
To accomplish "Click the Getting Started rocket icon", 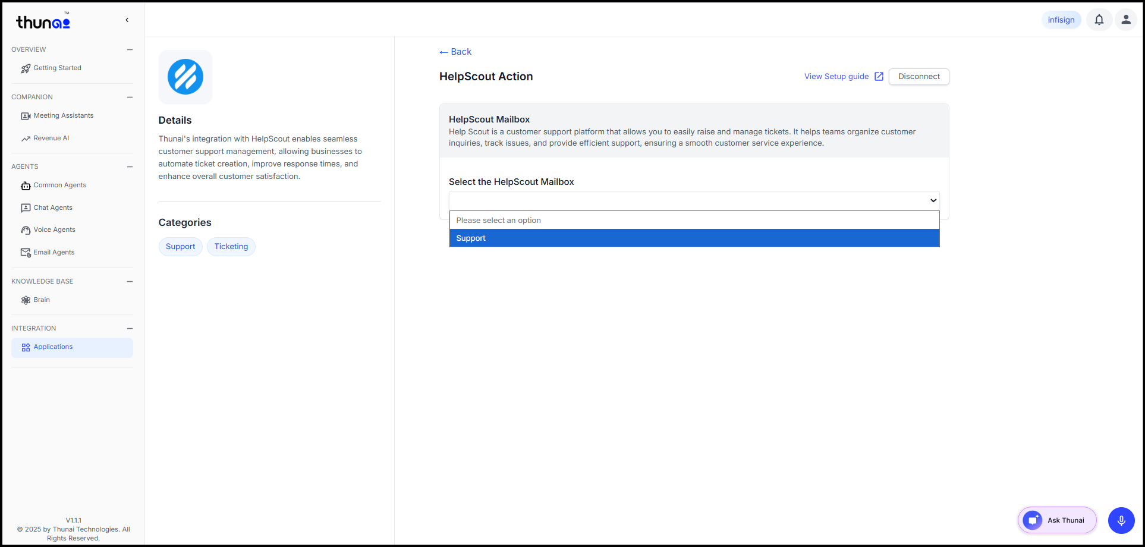I will pos(26,68).
